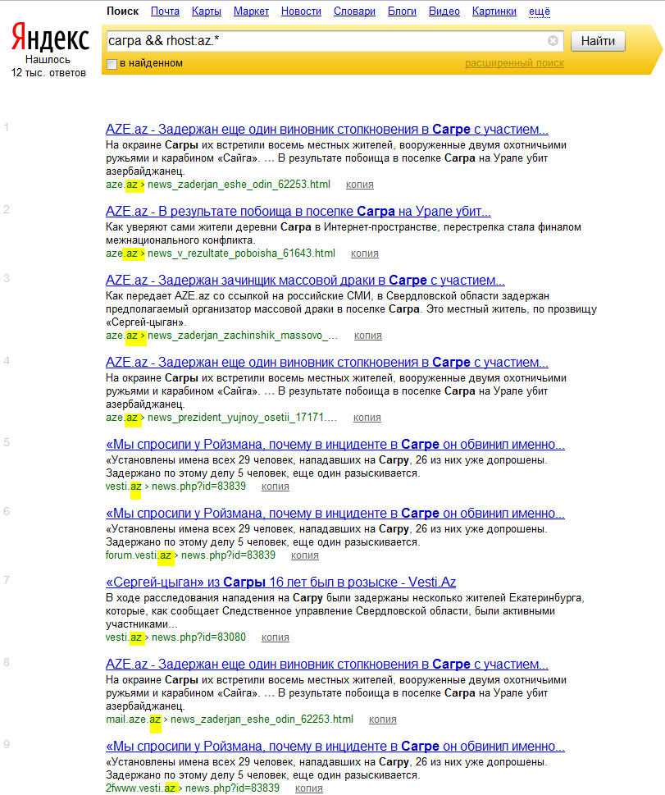Viewport: 665px width, 795px height.
Task: Clear the search query with the X icon
Action: (553, 40)
